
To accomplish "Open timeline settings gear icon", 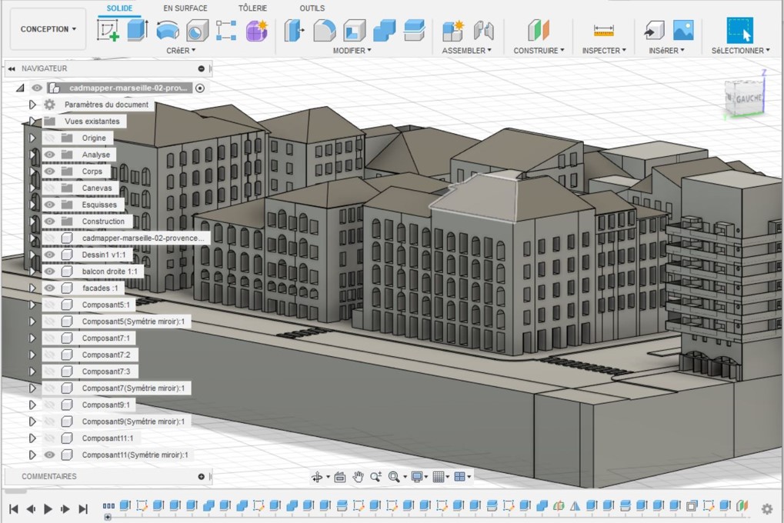I will click(x=766, y=508).
